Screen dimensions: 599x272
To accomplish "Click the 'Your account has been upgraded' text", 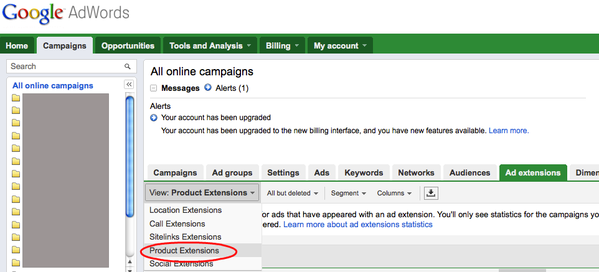I will [x=216, y=117].
